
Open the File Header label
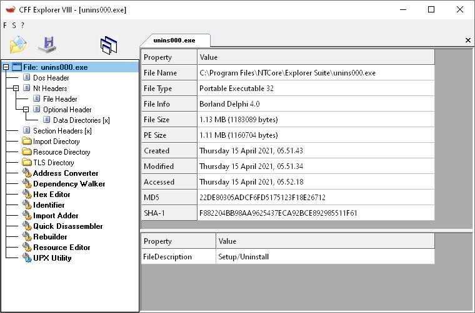tap(60, 99)
